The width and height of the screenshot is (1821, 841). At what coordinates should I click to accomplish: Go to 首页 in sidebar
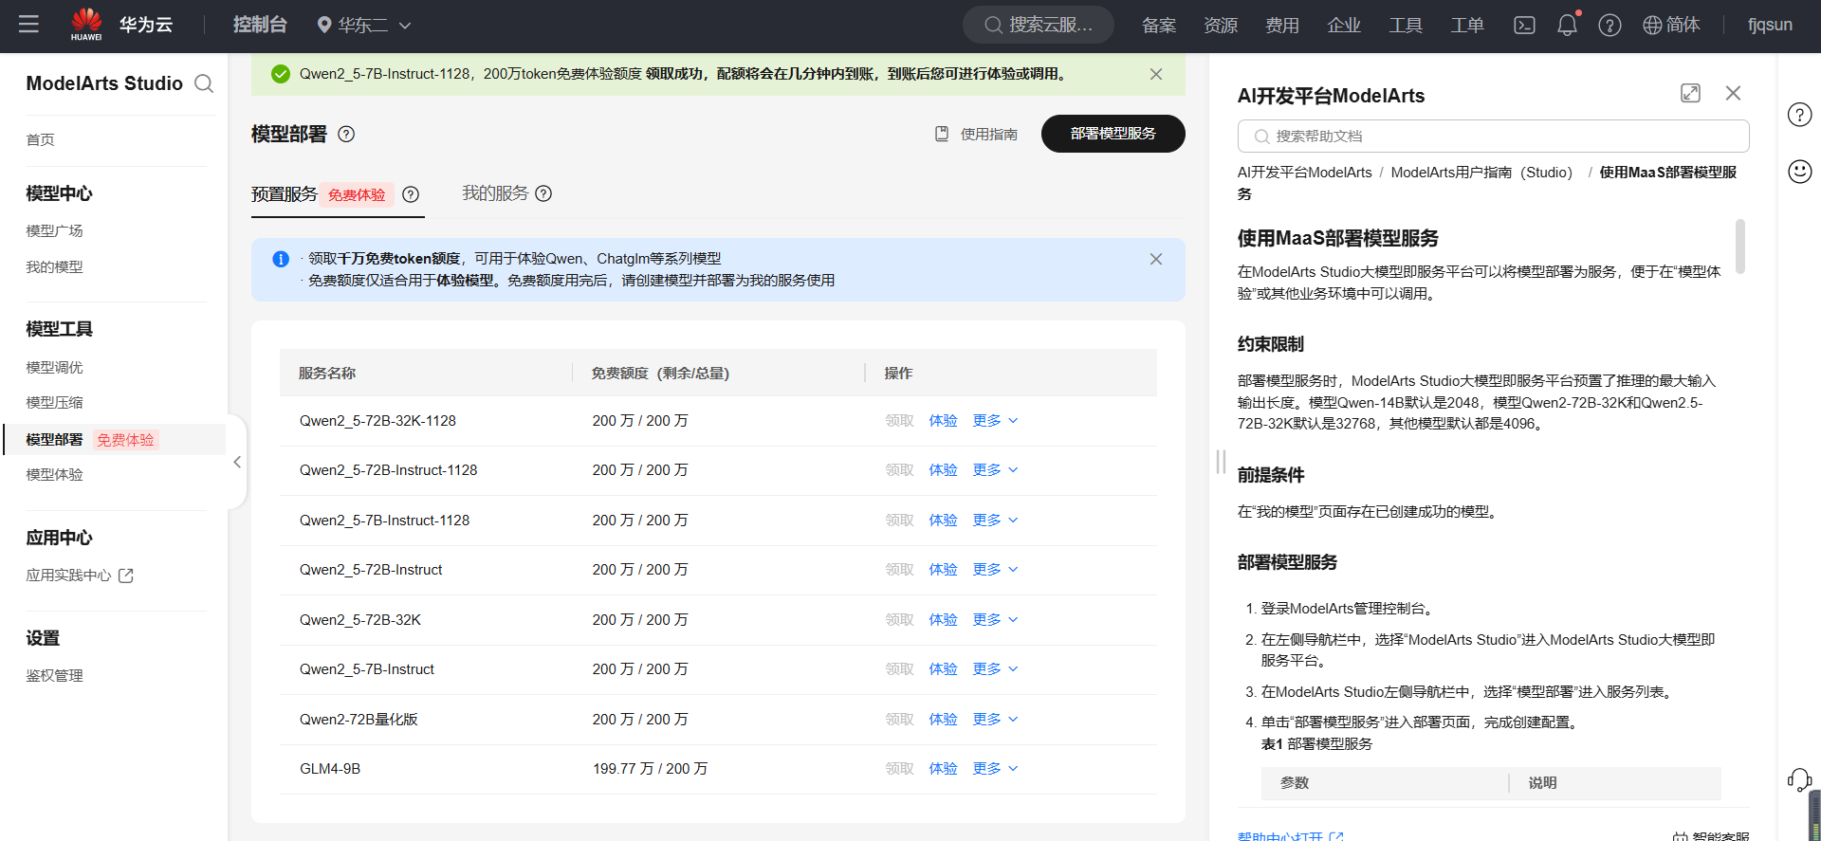click(41, 139)
